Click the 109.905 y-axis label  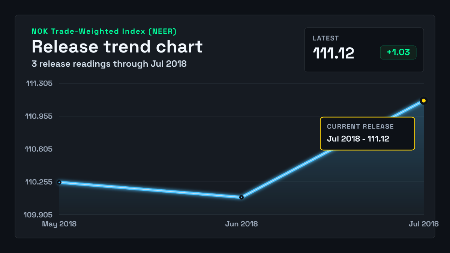point(39,215)
